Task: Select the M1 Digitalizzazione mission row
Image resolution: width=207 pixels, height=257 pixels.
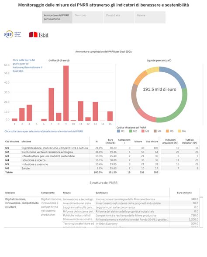Action: click(x=82, y=148)
